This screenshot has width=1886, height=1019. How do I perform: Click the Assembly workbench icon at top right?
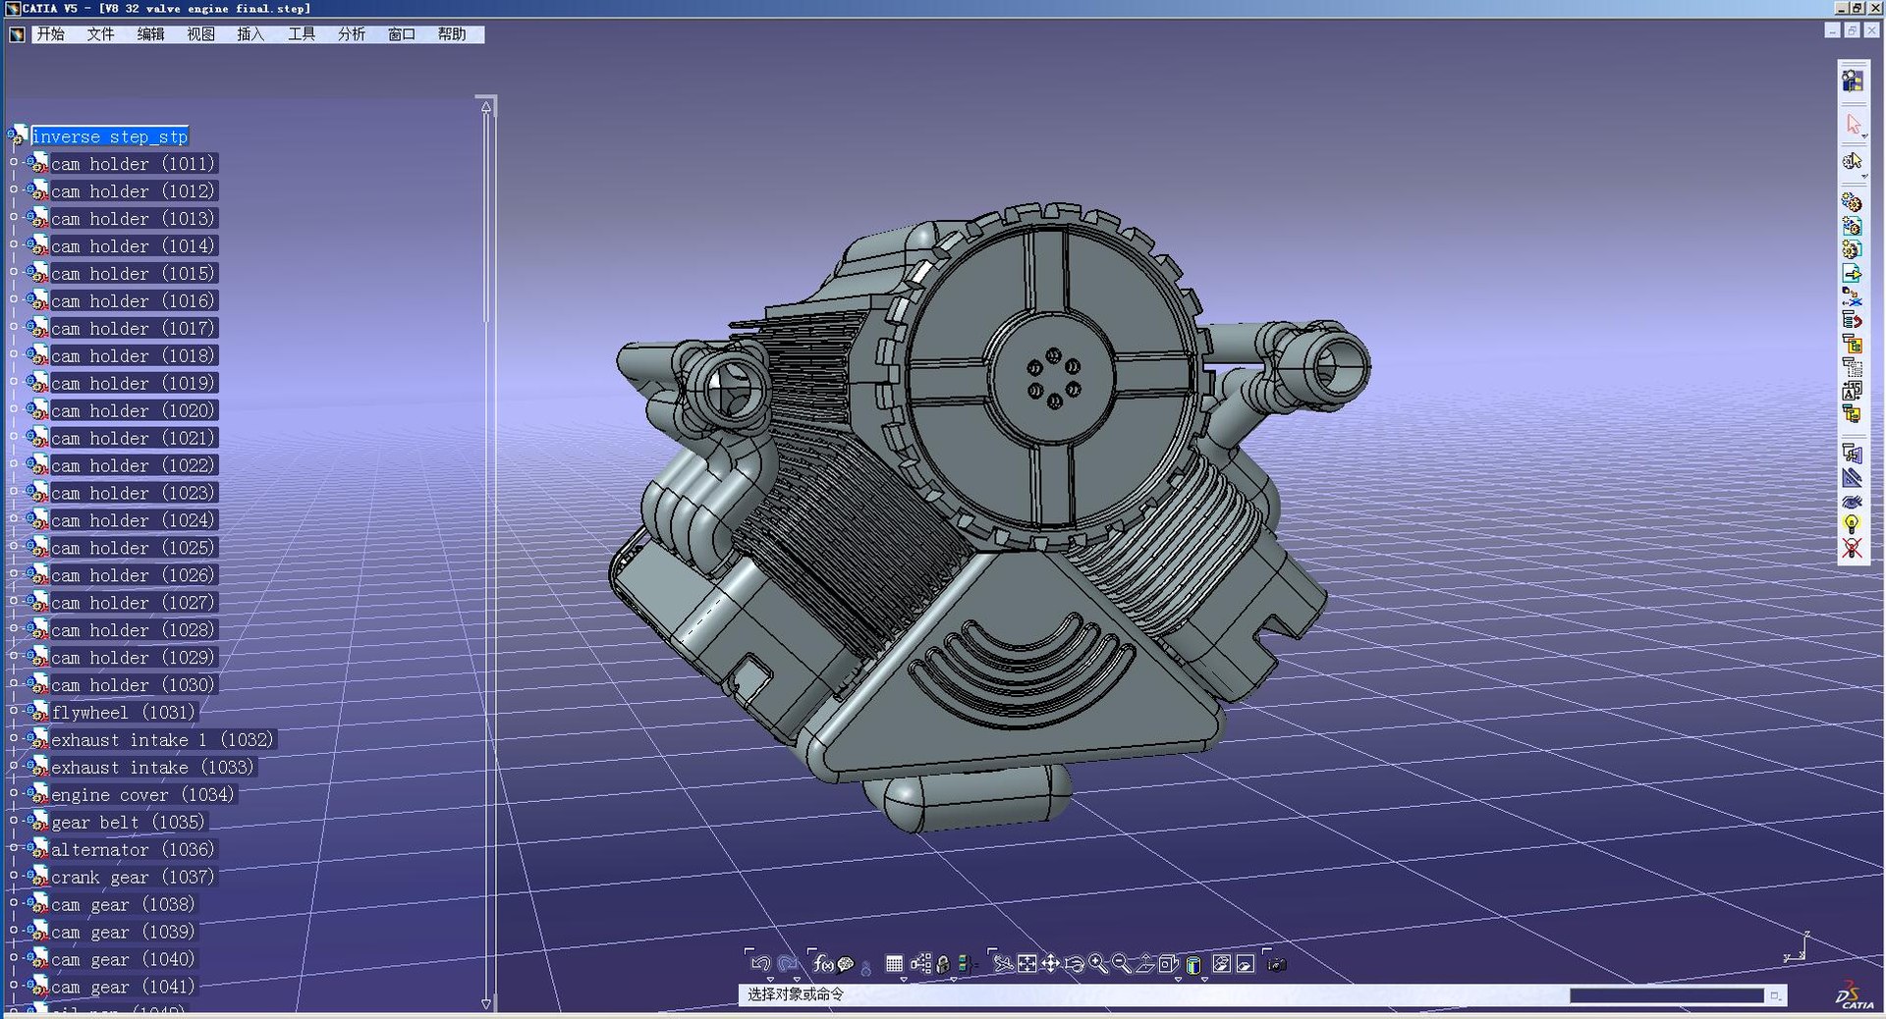[1853, 80]
